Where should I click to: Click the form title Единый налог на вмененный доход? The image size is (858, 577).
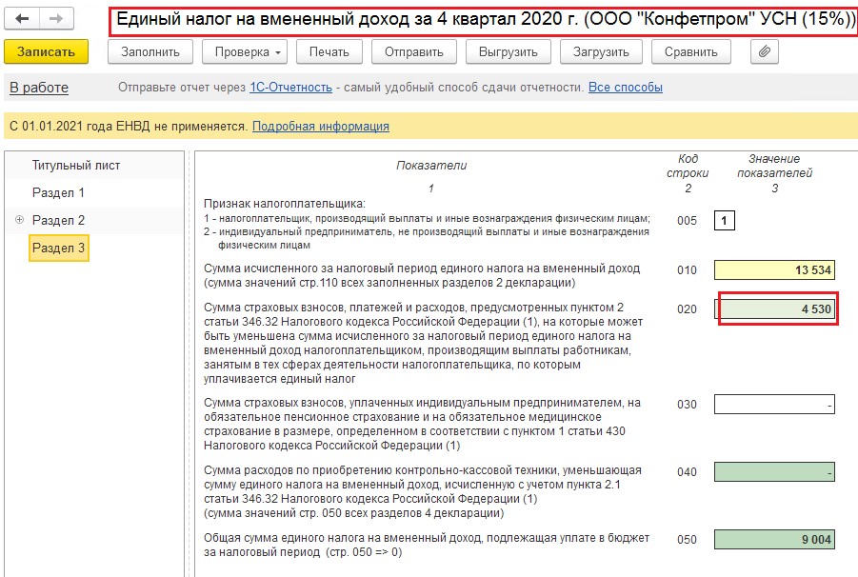point(486,19)
